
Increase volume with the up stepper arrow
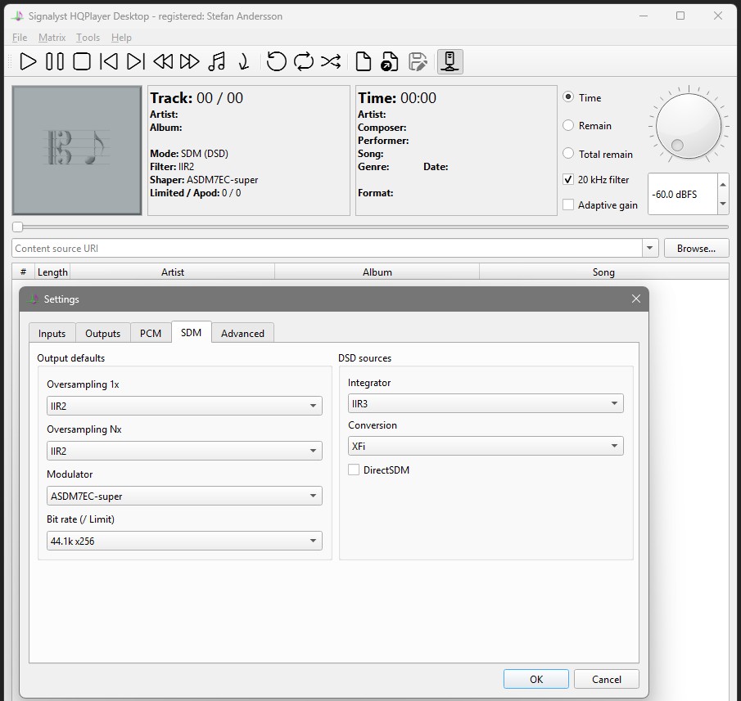(x=722, y=185)
